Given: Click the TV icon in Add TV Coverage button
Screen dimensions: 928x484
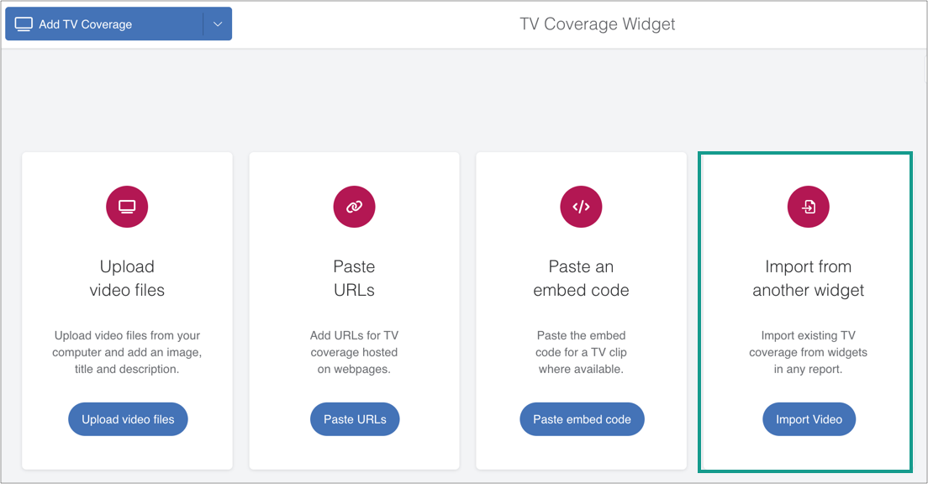Looking at the screenshot, I should pyautogui.click(x=24, y=24).
